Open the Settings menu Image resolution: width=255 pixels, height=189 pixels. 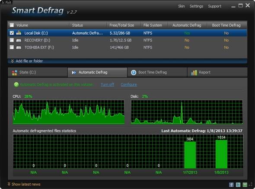click(196, 6)
